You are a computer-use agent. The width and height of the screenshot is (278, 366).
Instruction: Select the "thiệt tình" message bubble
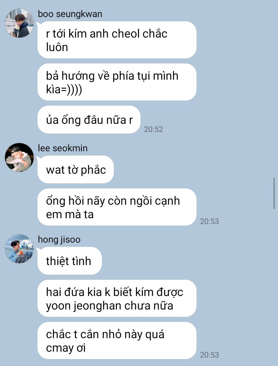[69, 261]
